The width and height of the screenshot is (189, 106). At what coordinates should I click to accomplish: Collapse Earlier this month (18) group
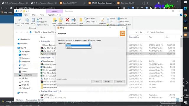[x=40, y=91]
